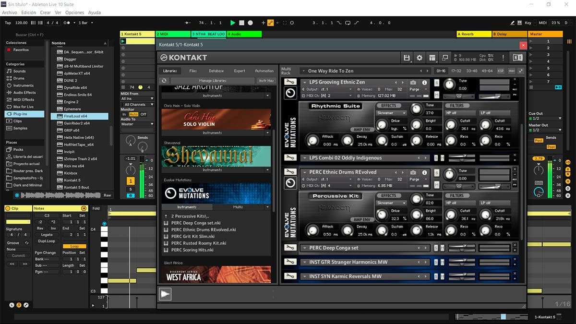Image resolution: width=576 pixels, height=324 pixels.
Task: Select Sounds category in browser
Action: tap(19, 71)
